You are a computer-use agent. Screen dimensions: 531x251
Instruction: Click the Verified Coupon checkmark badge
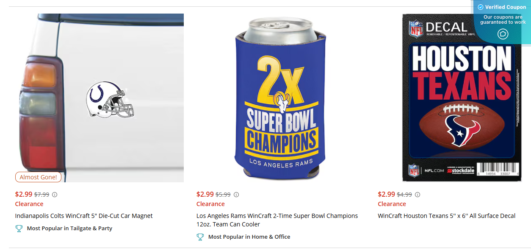tap(480, 7)
